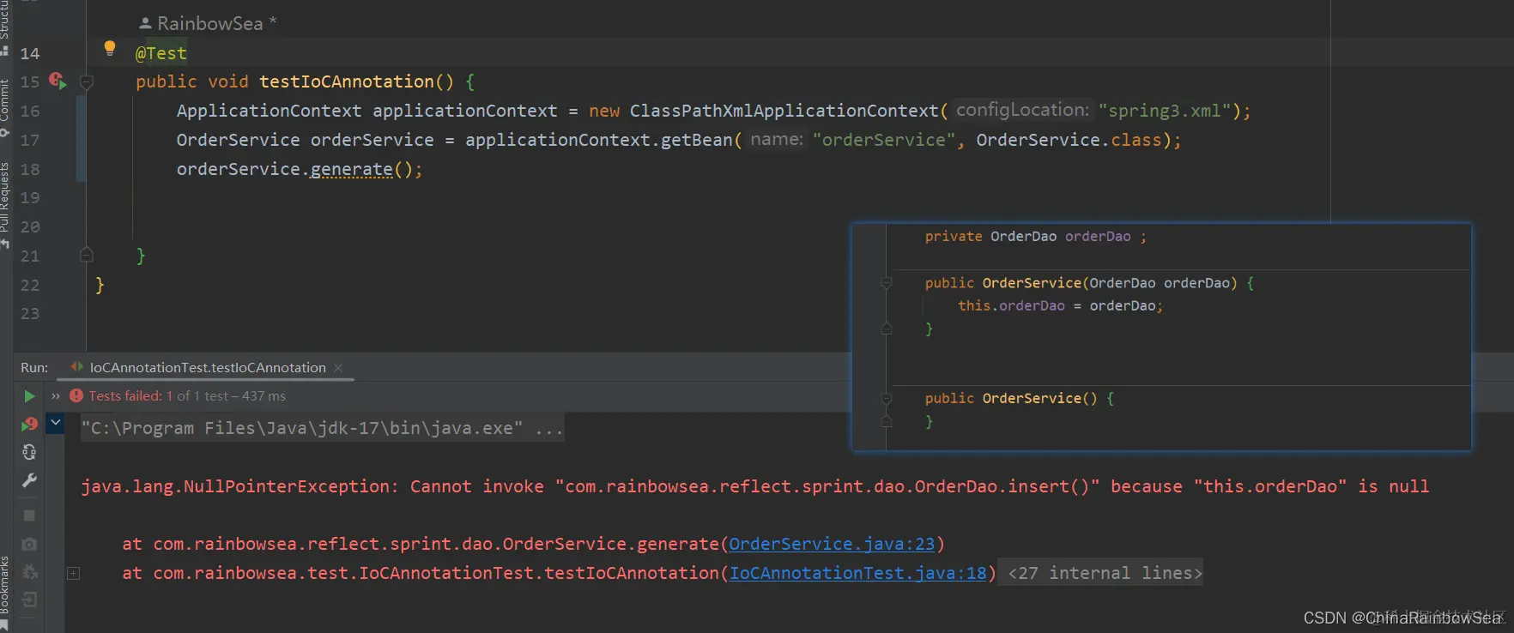Screen dimensions: 1514x633
Task: Fold the empty OrderService() constructor in popup
Action: (887, 398)
